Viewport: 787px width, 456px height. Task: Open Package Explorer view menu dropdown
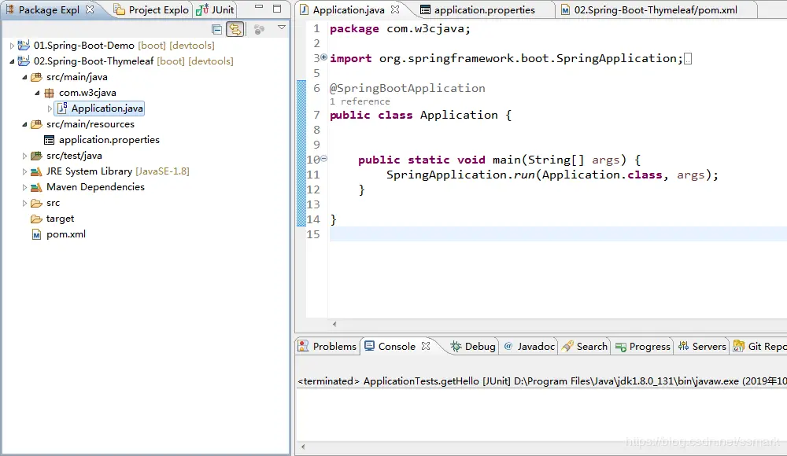(282, 28)
